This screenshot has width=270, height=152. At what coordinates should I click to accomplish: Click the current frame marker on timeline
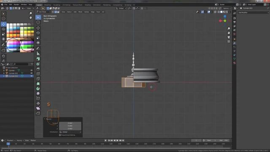(8, 144)
